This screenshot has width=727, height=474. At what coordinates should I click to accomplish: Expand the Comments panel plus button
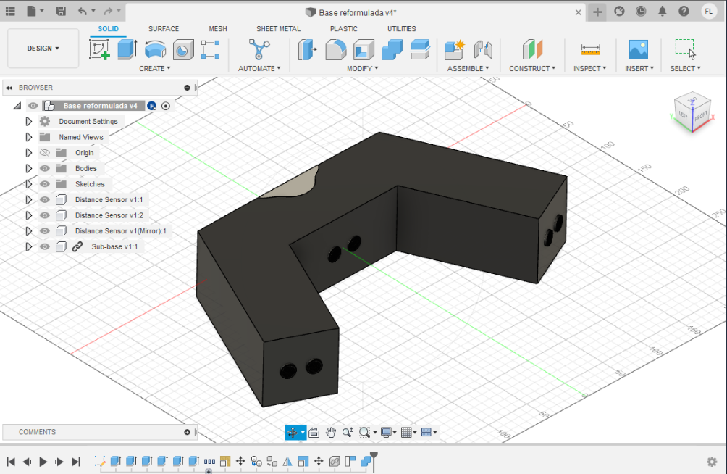tap(187, 432)
